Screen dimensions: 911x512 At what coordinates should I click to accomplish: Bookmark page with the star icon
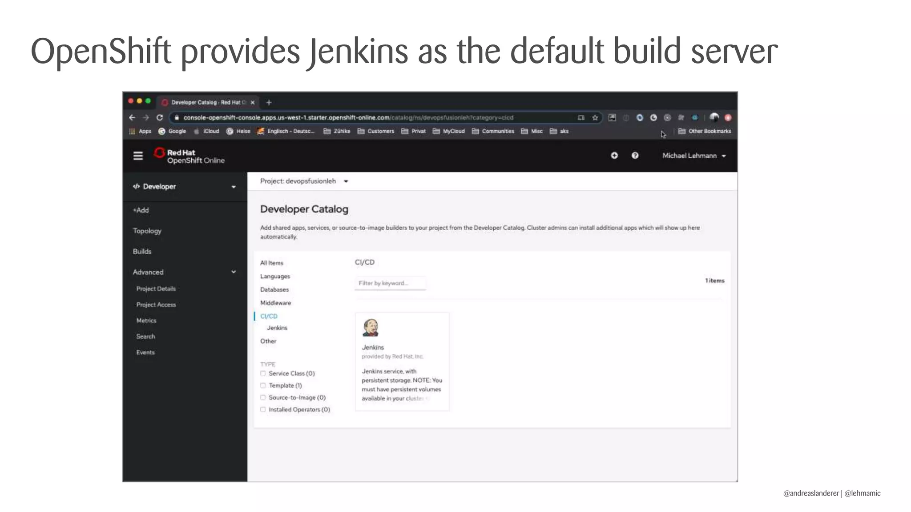click(595, 118)
